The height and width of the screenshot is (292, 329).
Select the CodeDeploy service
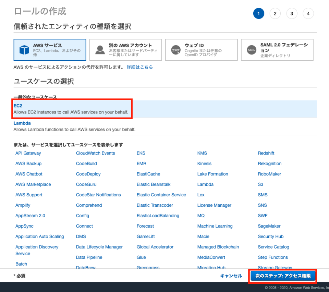88,174
